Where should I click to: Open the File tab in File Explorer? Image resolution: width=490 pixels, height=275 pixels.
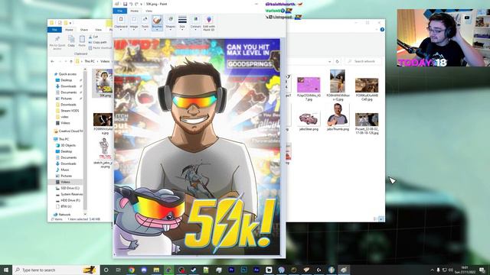coord(54,30)
